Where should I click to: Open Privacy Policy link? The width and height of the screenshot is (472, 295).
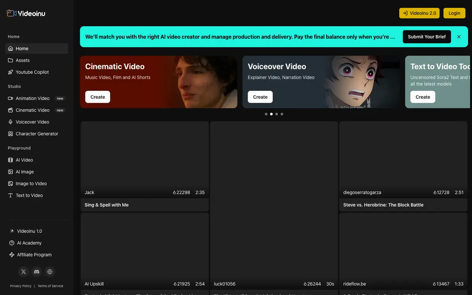[21, 286]
